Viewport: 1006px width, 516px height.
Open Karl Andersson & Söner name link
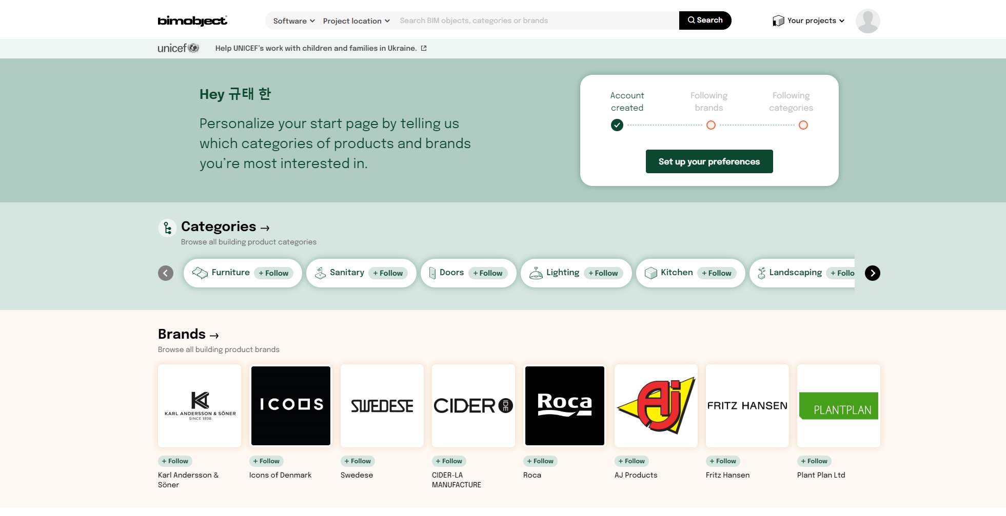pos(188,480)
